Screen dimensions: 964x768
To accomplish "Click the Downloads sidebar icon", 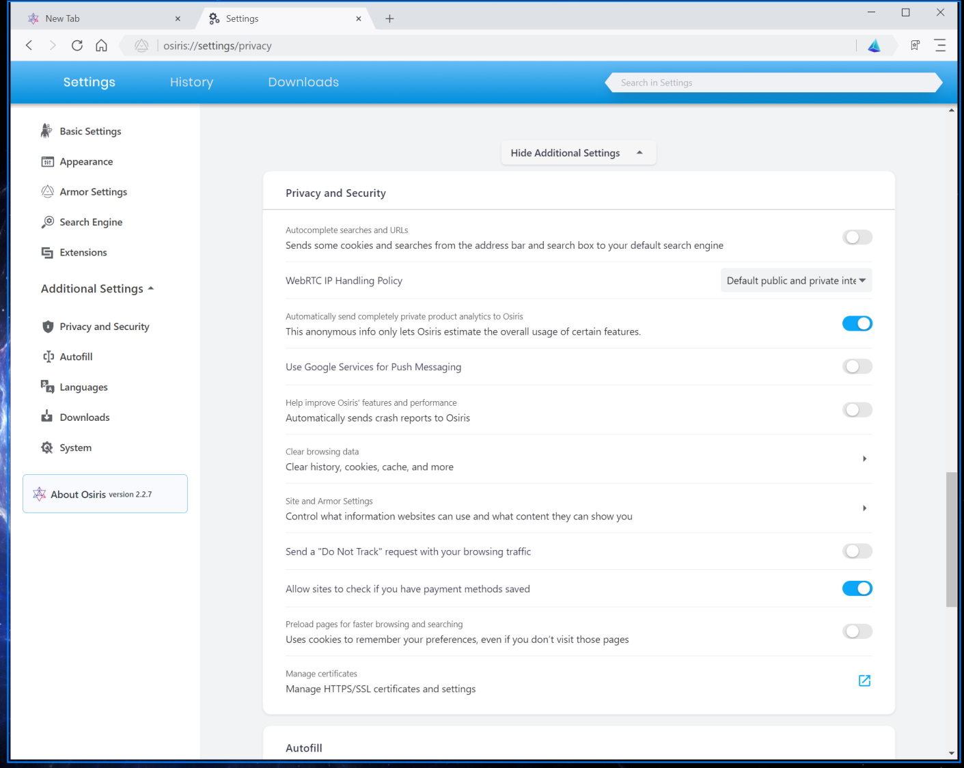I will (46, 417).
